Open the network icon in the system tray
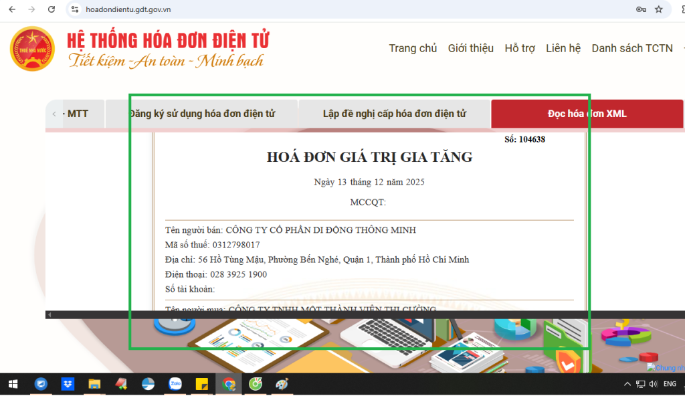This screenshot has width=685, height=396. point(640,384)
